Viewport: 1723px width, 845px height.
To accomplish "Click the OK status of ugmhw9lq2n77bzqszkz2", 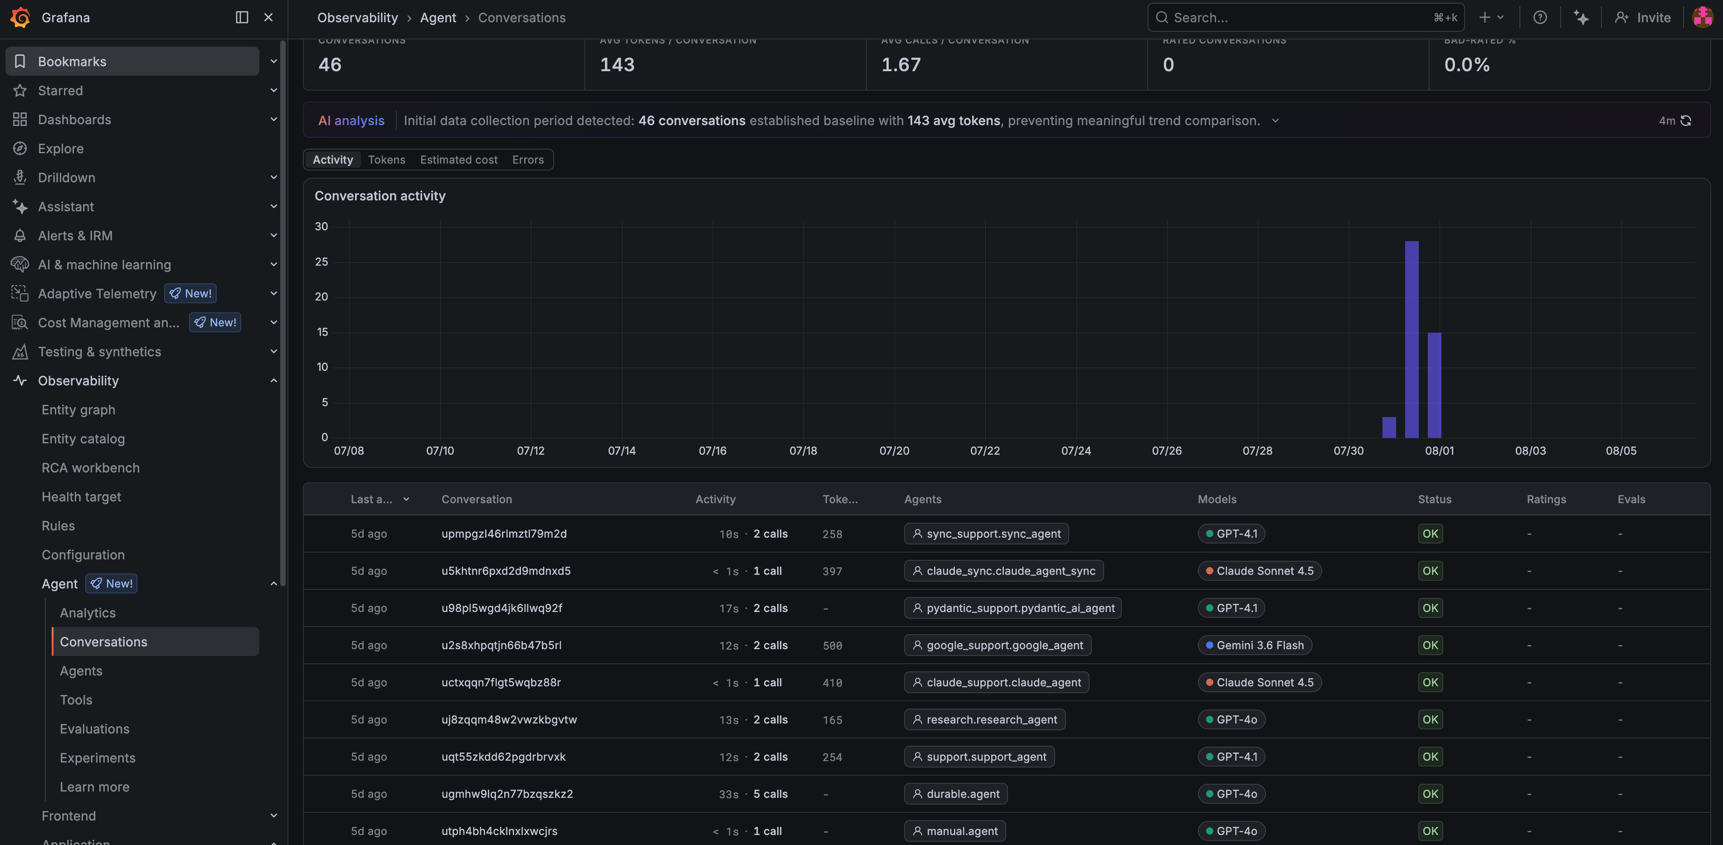I will point(1430,793).
